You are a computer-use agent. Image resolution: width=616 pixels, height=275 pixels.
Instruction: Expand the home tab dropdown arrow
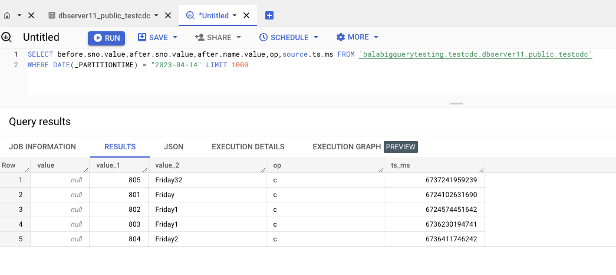(x=19, y=16)
